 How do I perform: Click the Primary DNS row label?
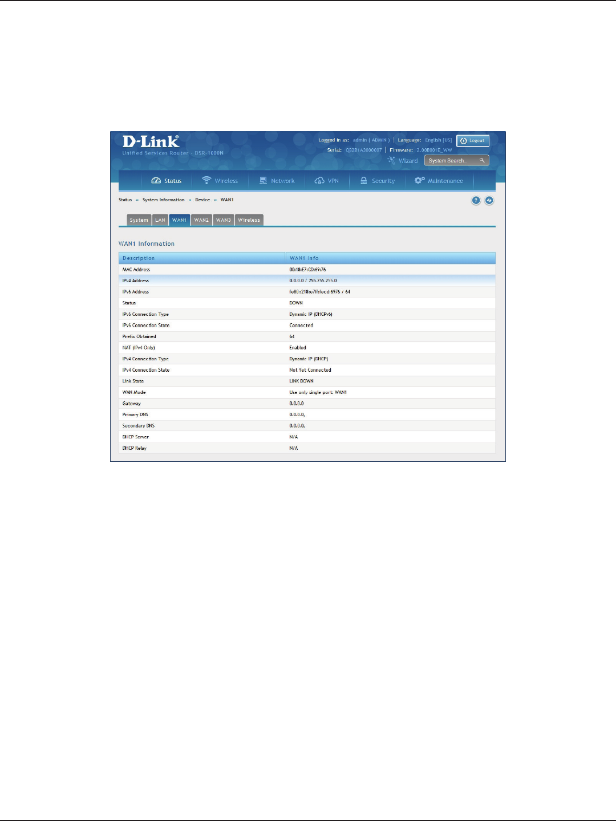135,414
